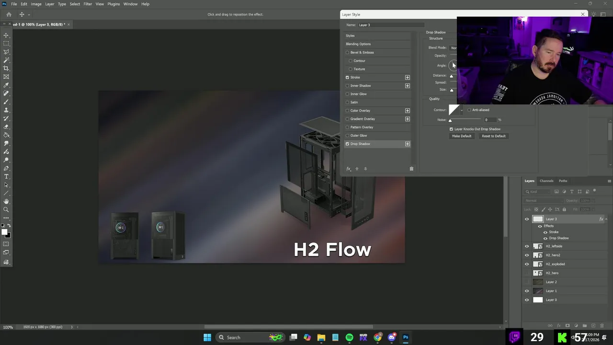Select the Hand tool

click(6, 202)
